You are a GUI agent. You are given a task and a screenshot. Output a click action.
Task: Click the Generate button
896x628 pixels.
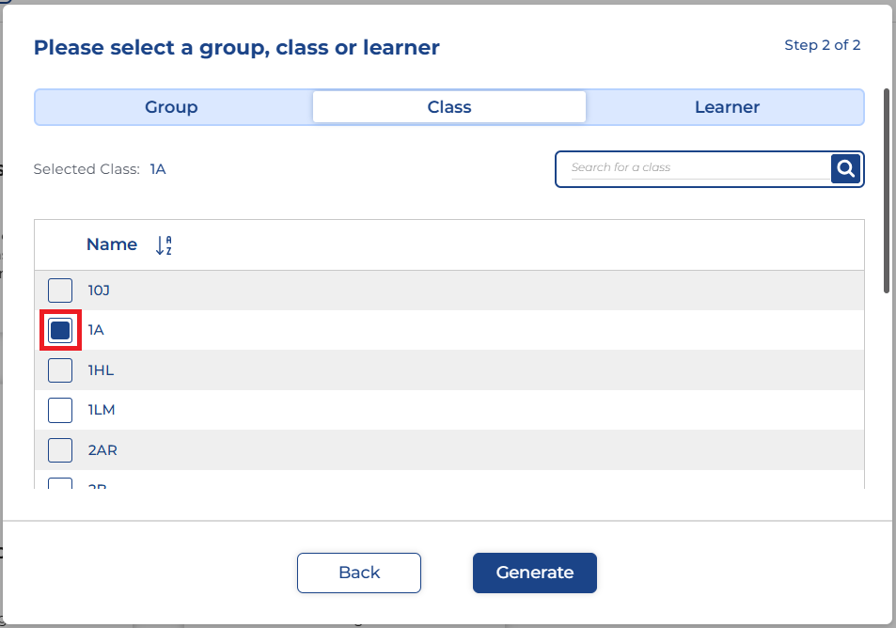pos(534,573)
